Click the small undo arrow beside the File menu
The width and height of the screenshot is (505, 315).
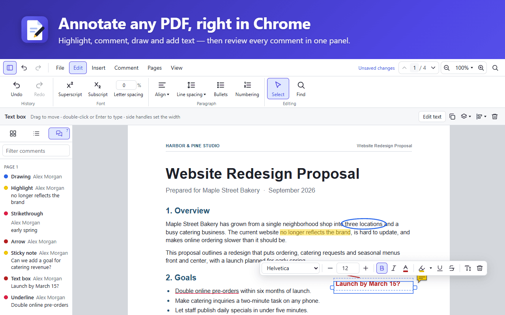pyautogui.click(x=24, y=68)
